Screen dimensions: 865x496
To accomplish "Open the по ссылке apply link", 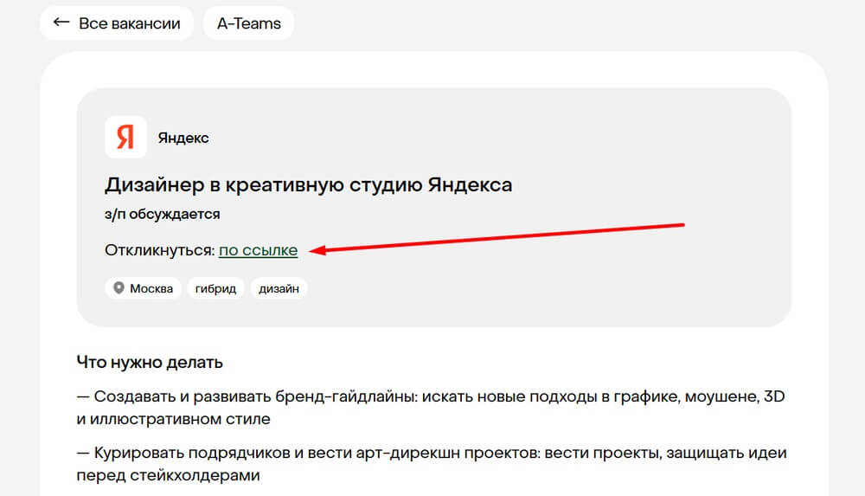I will point(258,250).
